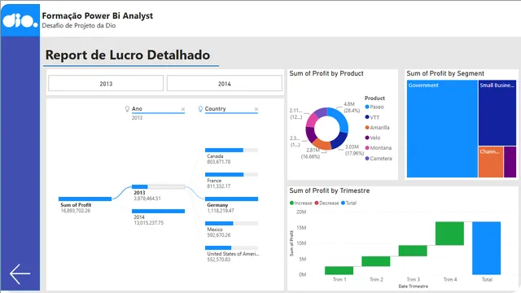Image resolution: width=521 pixels, height=293 pixels.
Task: Click the back arrow icon
Action: [20, 274]
